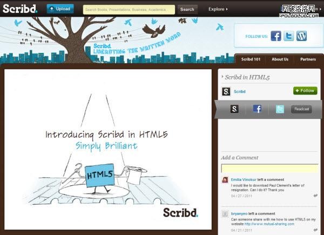Share document via Facebook icon in share bar

coord(257,109)
